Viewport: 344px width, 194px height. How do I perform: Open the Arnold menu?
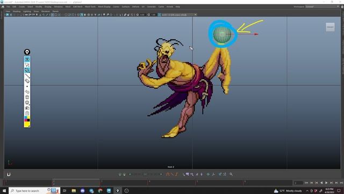(x=170, y=7)
